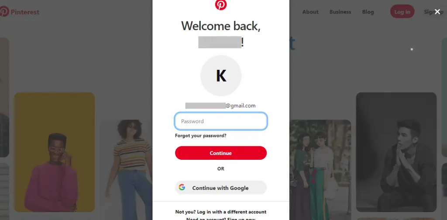Click the Sign up button in the header

pos(433,12)
